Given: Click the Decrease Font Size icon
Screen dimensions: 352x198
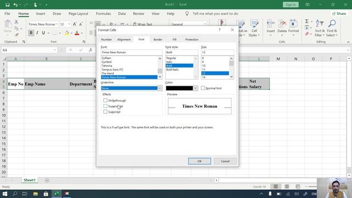Looking at the screenshot, I should [x=81, y=24].
